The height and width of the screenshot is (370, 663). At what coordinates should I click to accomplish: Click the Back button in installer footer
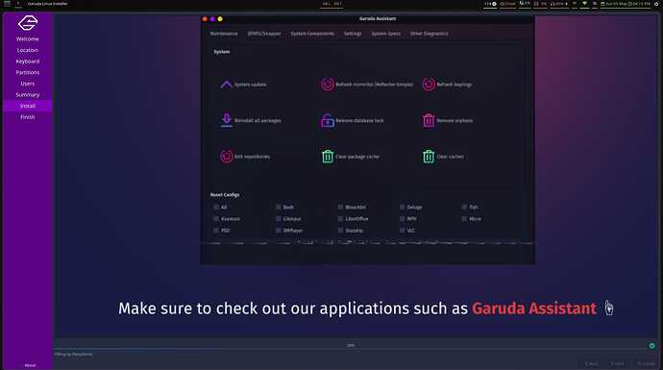(x=592, y=363)
